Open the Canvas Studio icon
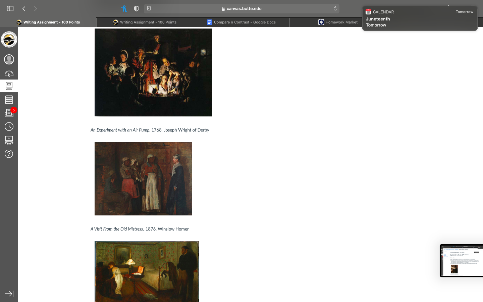Viewport: 483px width, 302px height. (x=9, y=140)
